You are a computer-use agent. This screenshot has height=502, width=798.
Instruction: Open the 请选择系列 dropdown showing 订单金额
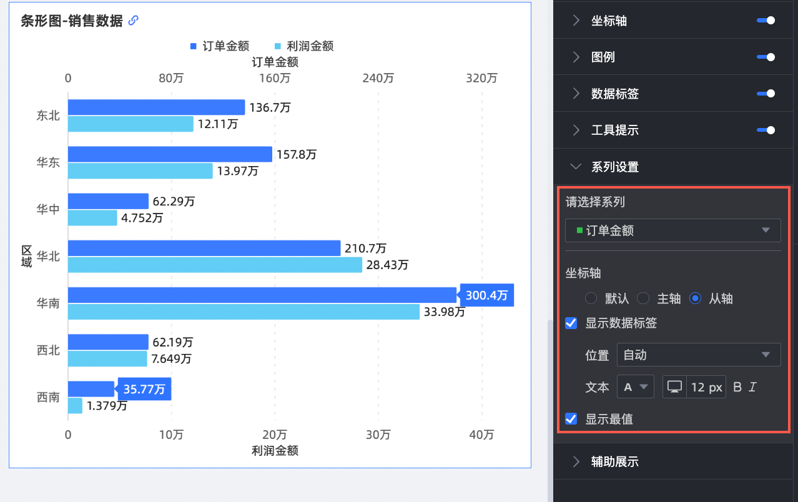[x=672, y=230]
